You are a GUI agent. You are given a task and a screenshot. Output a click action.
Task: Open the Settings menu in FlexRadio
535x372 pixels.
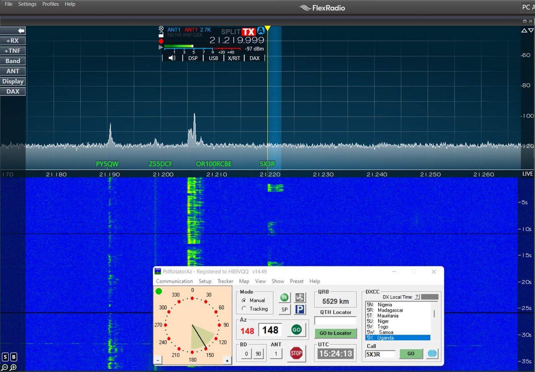point(28,4)
